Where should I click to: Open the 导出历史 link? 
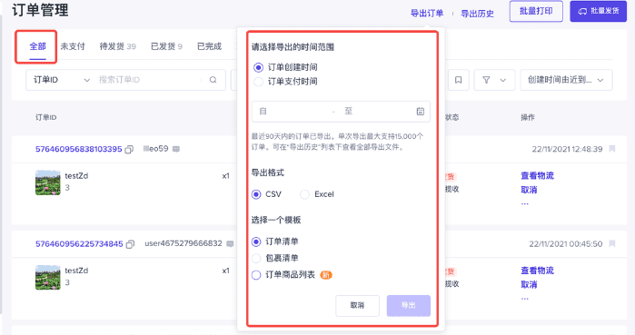478,14
